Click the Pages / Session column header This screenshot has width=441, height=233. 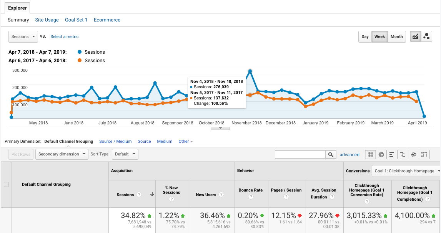coord(286,190)
